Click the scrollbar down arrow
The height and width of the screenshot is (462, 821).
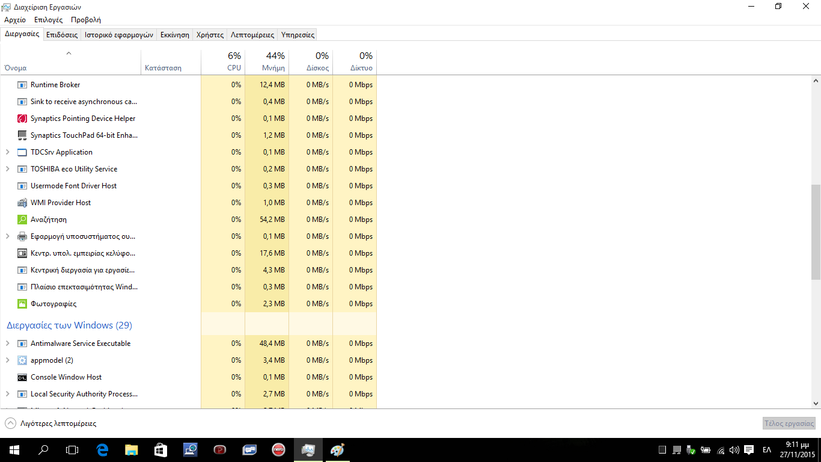[816, 404]
